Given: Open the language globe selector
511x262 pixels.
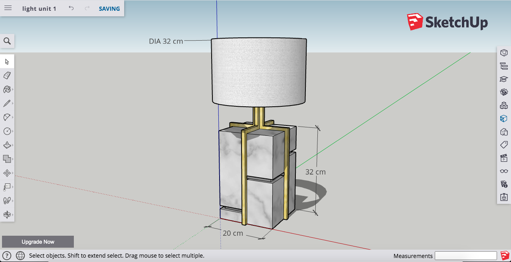Looking at the screenshot, I should point(20,256).
